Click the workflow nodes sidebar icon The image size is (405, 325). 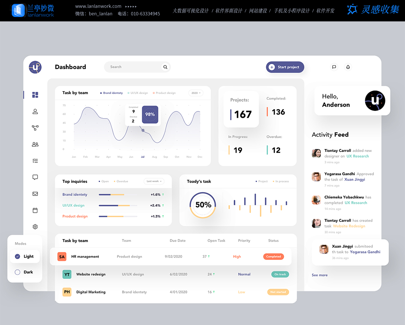(35, 128)
